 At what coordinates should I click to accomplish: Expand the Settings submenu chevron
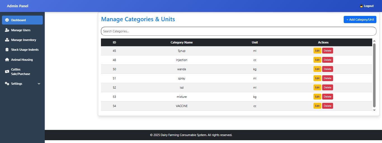point(39,84)
